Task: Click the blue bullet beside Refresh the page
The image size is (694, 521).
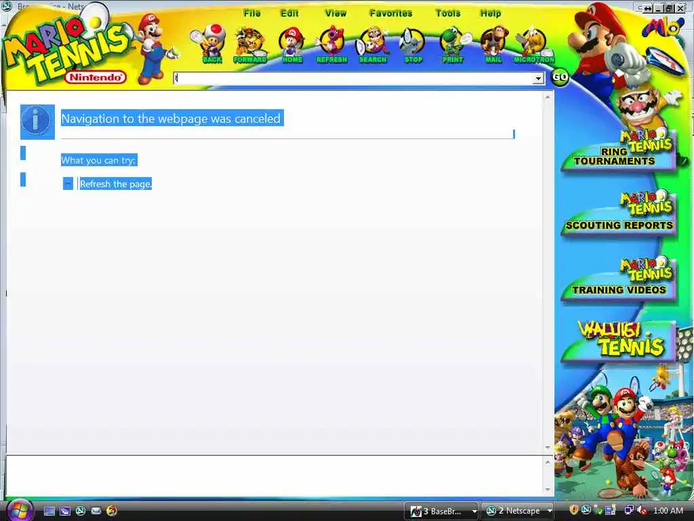Action: [x=68, y=183]
